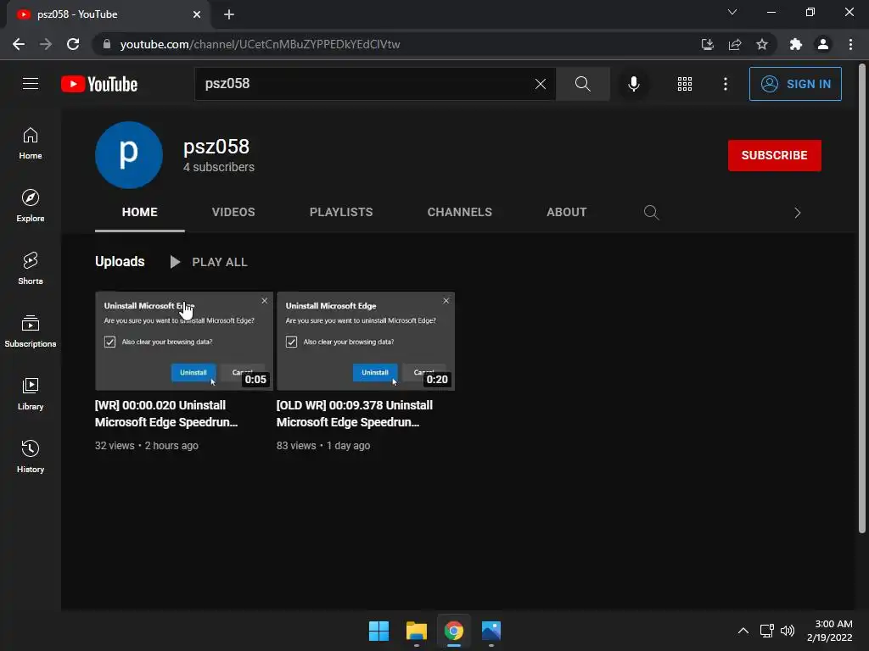Open the YouTube apps grid icon
This screenshot has width=869, height=651.
[685, 84]
